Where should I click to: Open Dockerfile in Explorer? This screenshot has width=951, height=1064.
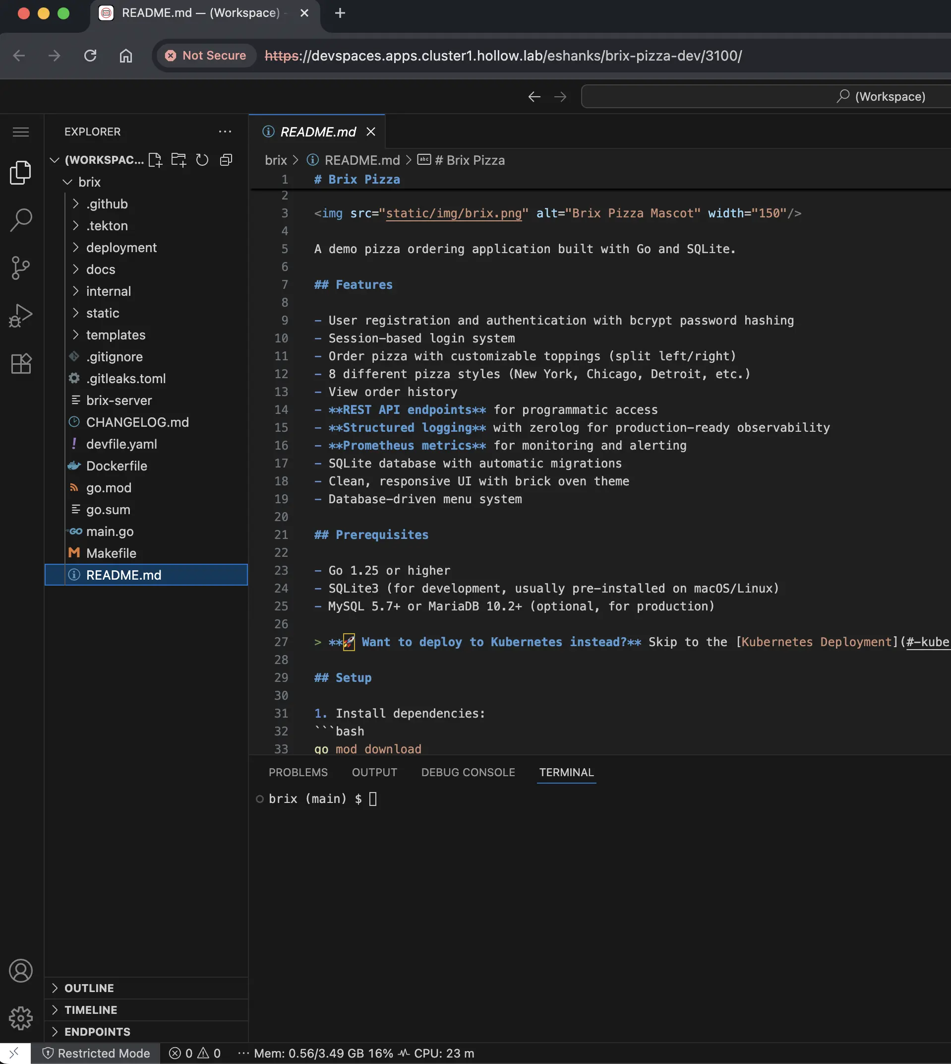(x=146, y=466)
